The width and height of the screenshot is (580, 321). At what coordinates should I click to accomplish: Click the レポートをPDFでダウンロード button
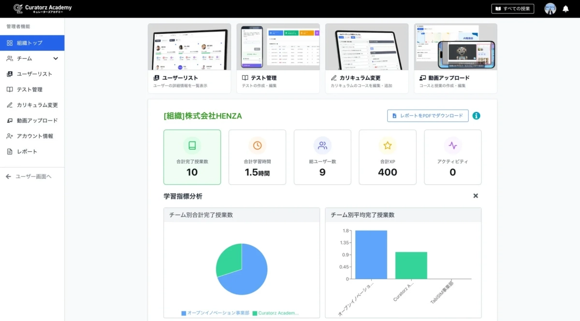(427, 115)
